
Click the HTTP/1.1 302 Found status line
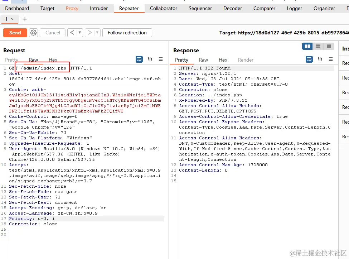[205, 68]
